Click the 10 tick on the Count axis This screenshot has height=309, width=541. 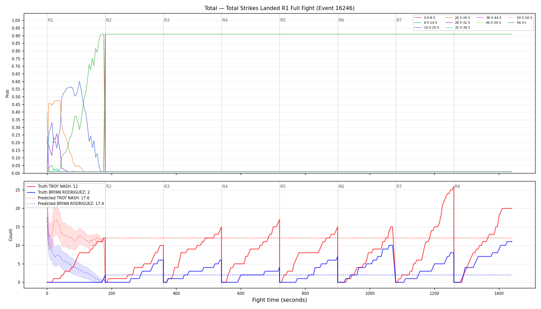pos(18,245)
